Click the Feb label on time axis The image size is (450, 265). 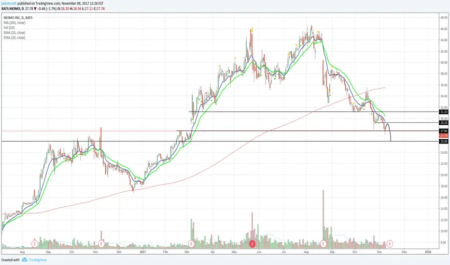click(x=165, y=252)
